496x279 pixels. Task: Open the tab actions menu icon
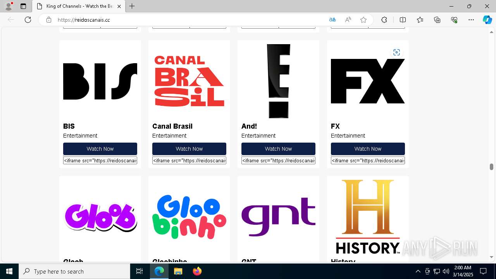click(23, 6)
